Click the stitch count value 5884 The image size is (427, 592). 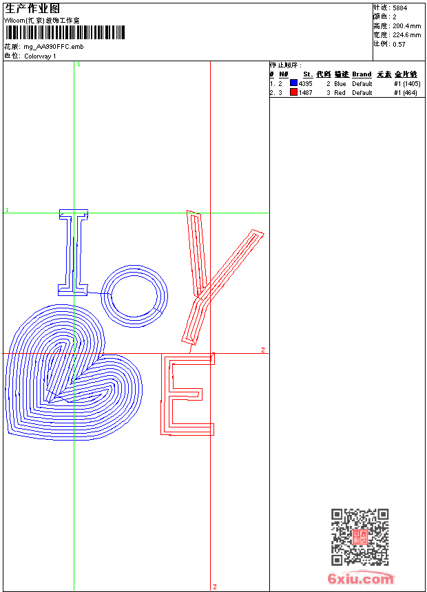point(399,8)
